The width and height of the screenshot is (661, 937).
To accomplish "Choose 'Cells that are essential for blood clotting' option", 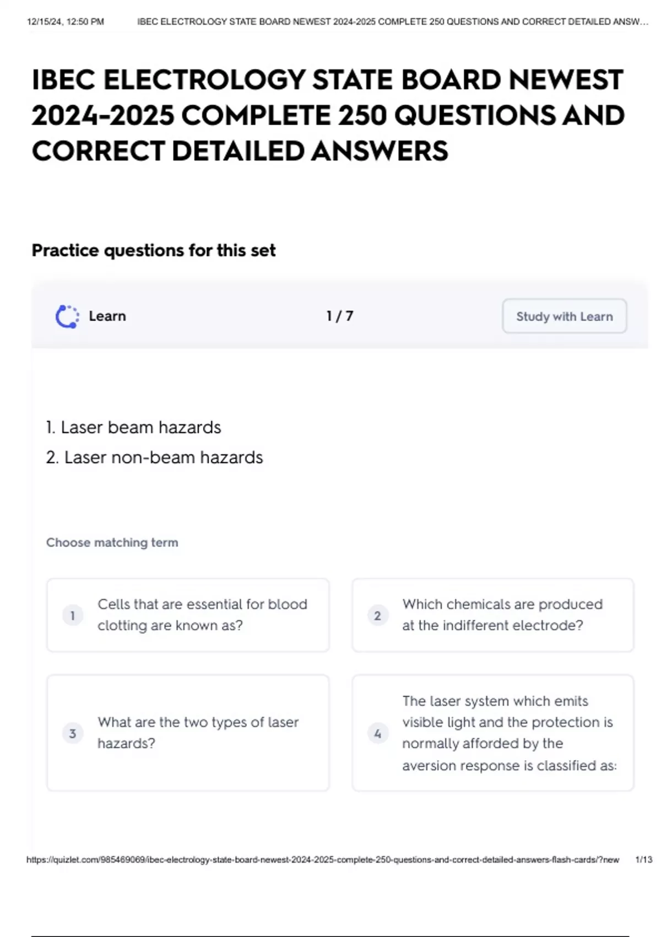I will [x=188, y=615].
